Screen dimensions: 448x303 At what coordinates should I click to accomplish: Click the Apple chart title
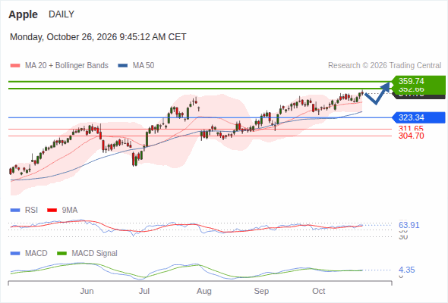[23, 14]
